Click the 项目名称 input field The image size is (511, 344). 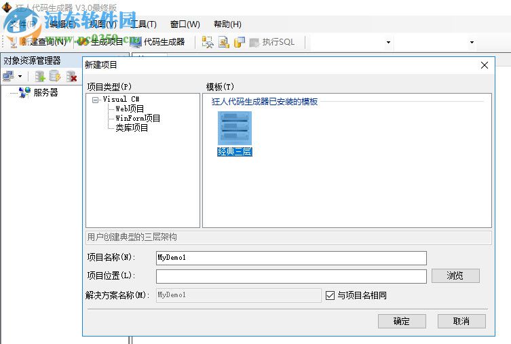(x=291, y=258)
